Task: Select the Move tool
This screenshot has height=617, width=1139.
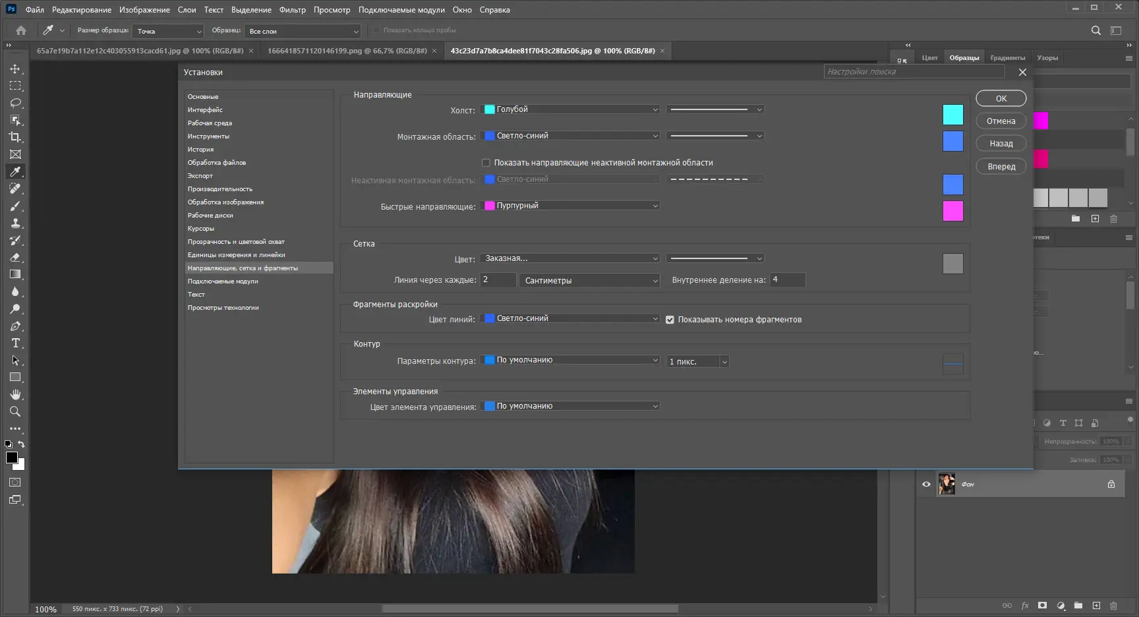Action: pos(16,69)
